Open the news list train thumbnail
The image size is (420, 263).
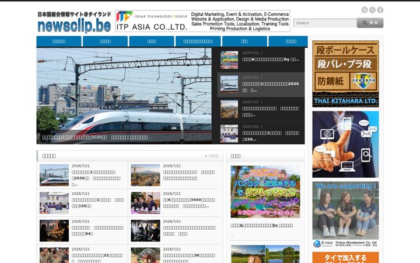click(54, 175)
